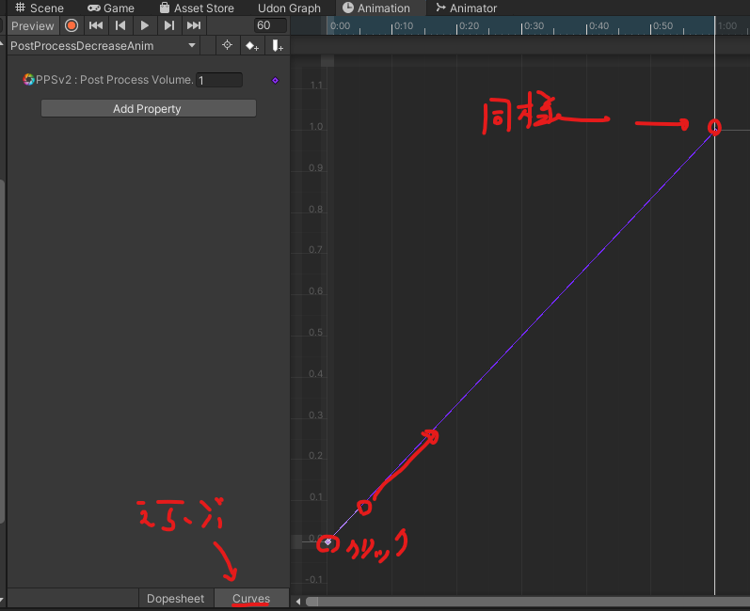The image size is (750, 611).
Task: Edit the Post Process Volume value field
Action: pyautogui.click(x=219, y=80)
